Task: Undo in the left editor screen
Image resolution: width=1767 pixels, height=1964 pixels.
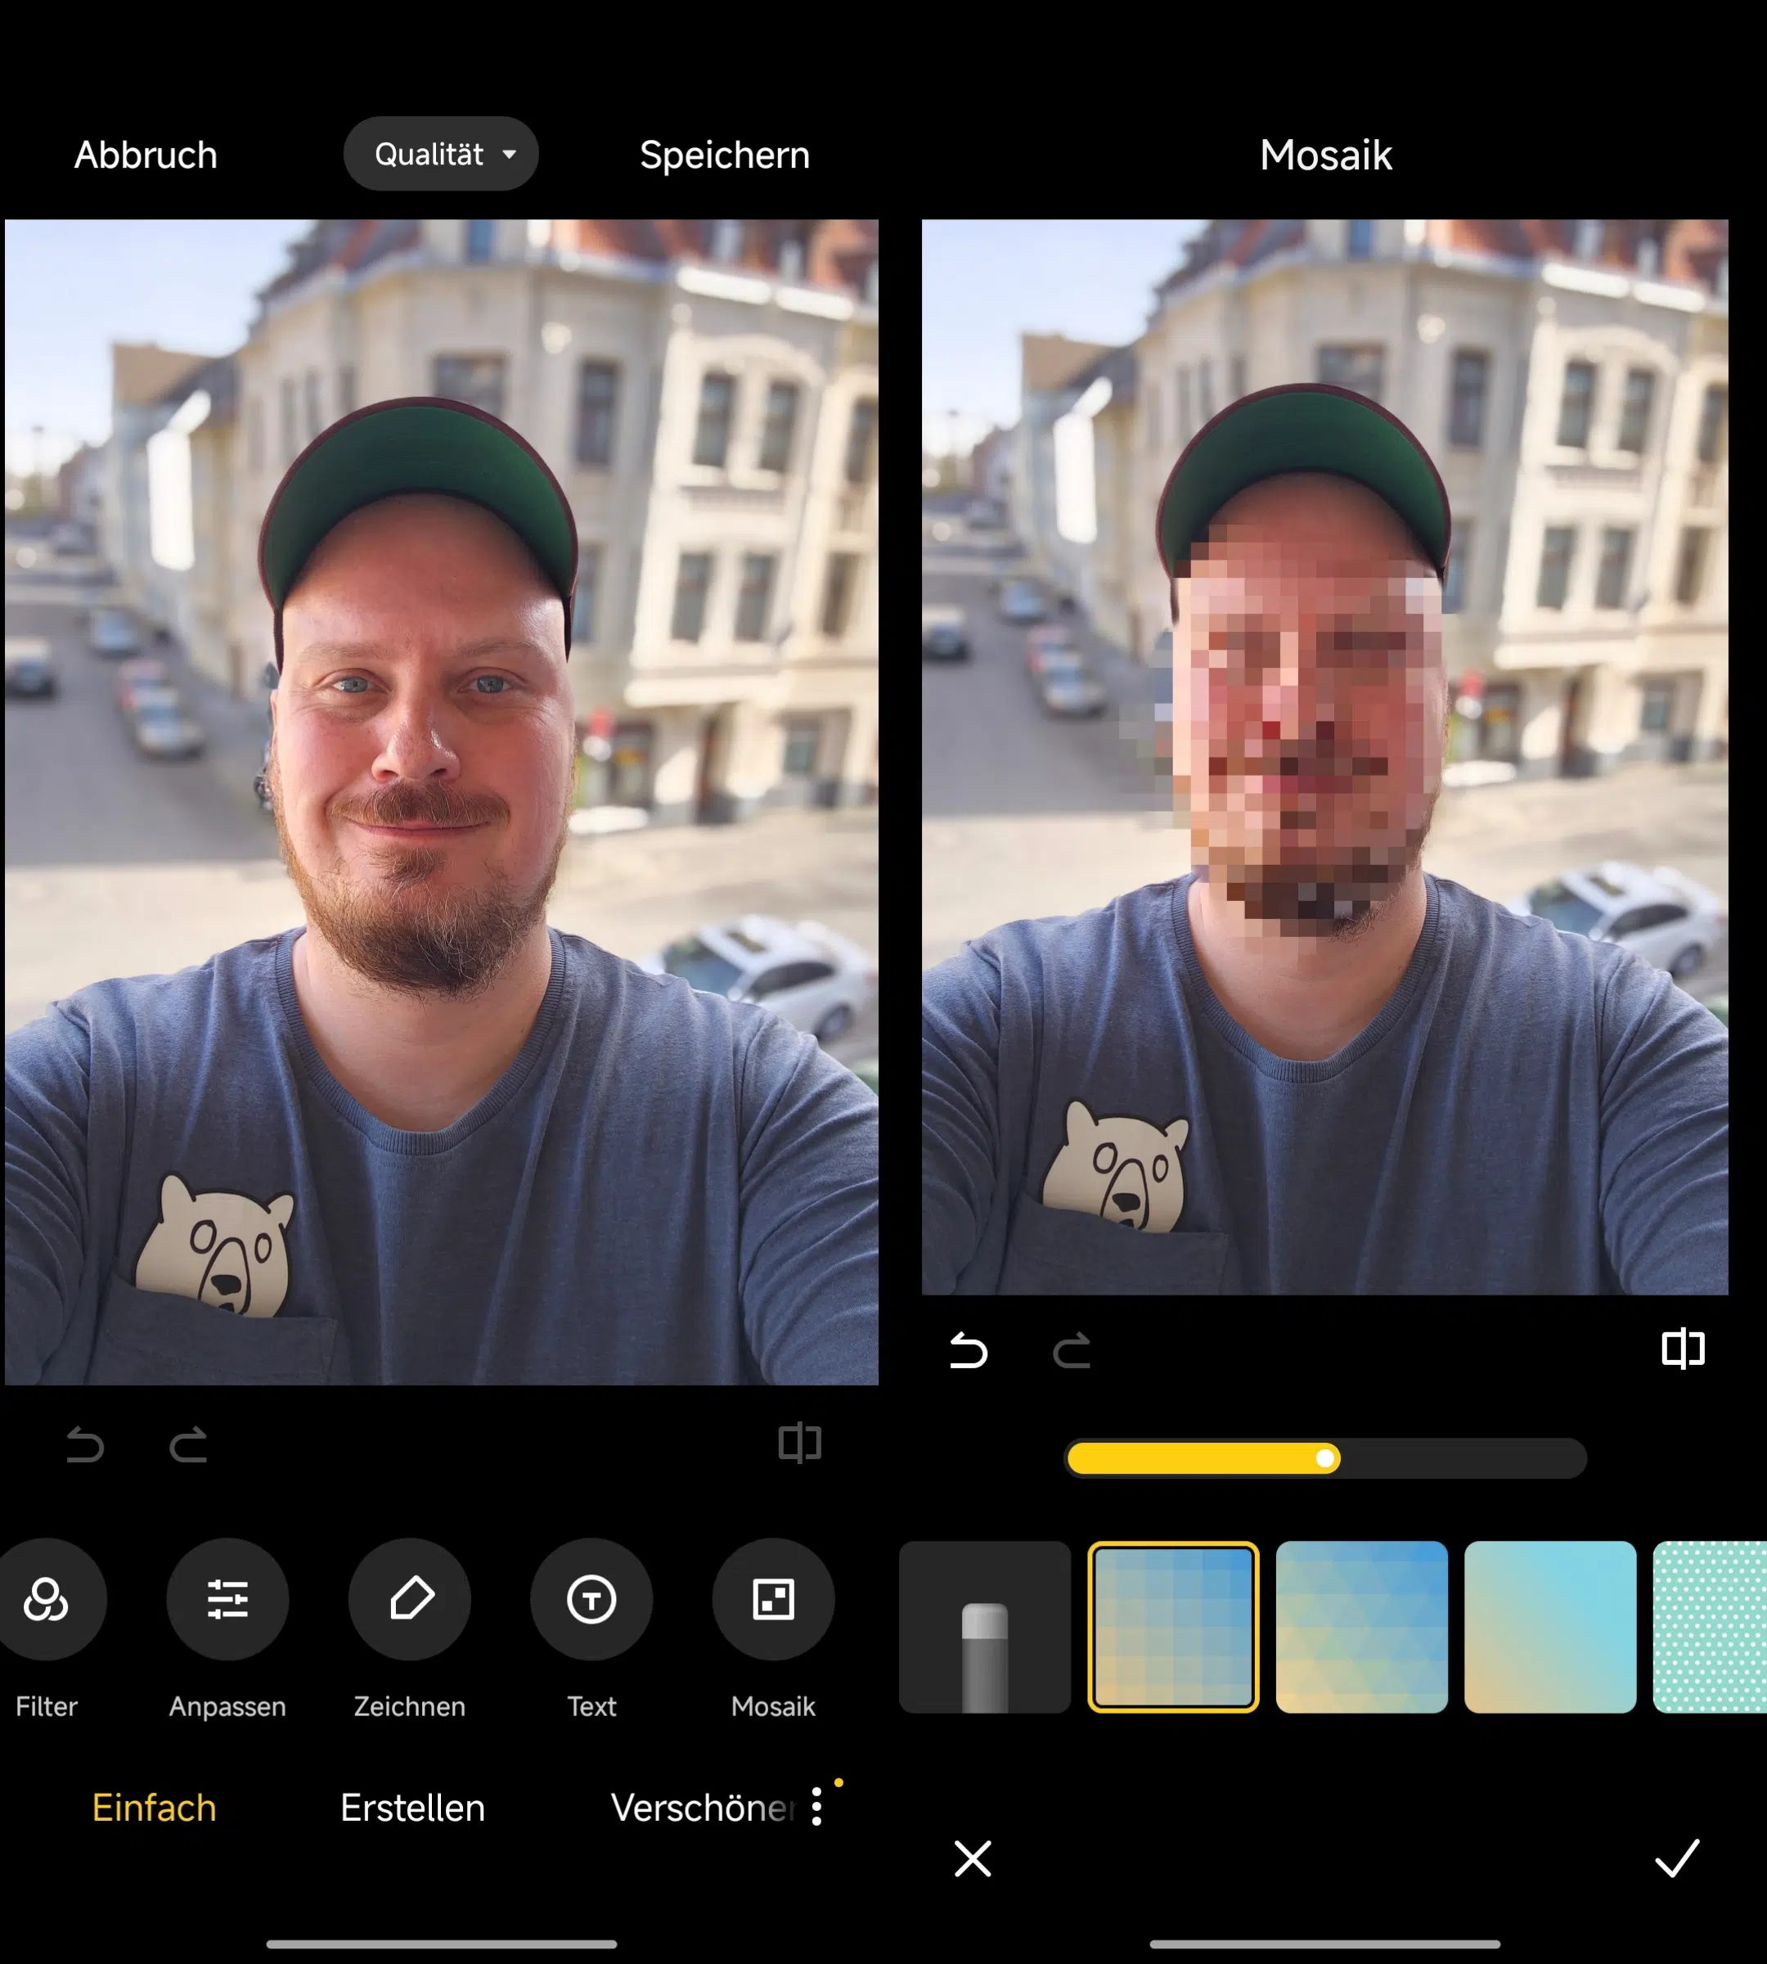Action: point(84,1444)
